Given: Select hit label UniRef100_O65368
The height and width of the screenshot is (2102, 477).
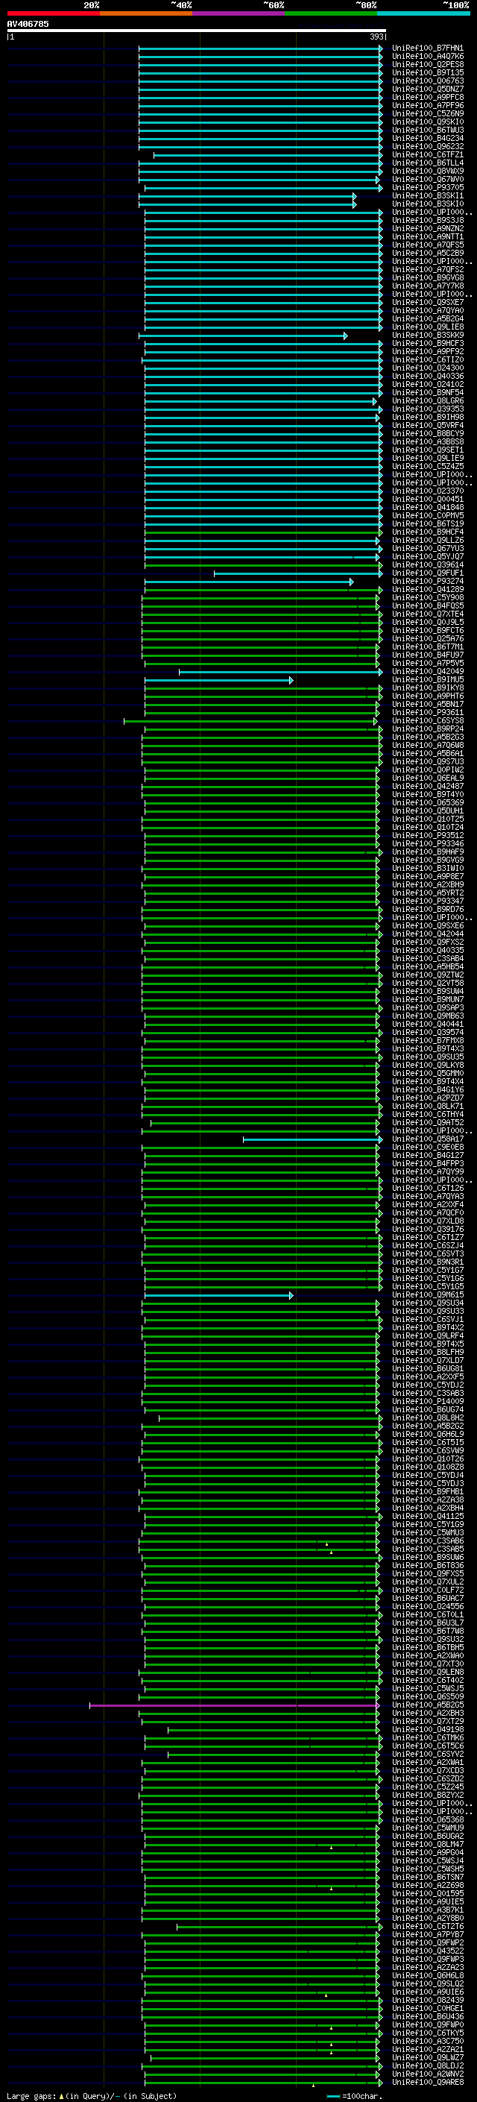Looking at the screenshot, I should (x=427, y=1820).
